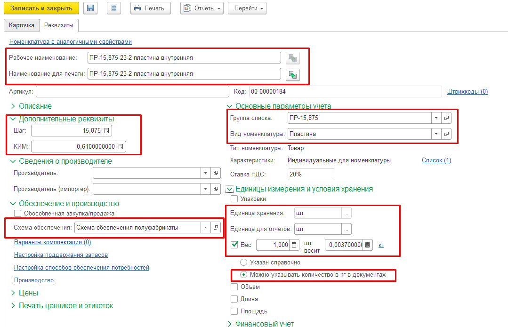Uncheck the Вес checkbox
The height and width of the screenshot is (327, 508).
[234, 245]
